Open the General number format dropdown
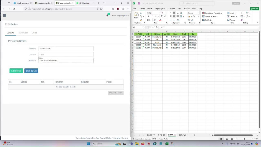This screenshot has height=147, width=261. click(198, 13)
